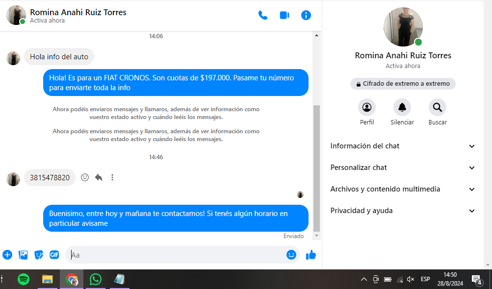Expand Información del chat section
Image resolution: width=492 pixels, height=289 pixels.
click(x=403, y=146)
